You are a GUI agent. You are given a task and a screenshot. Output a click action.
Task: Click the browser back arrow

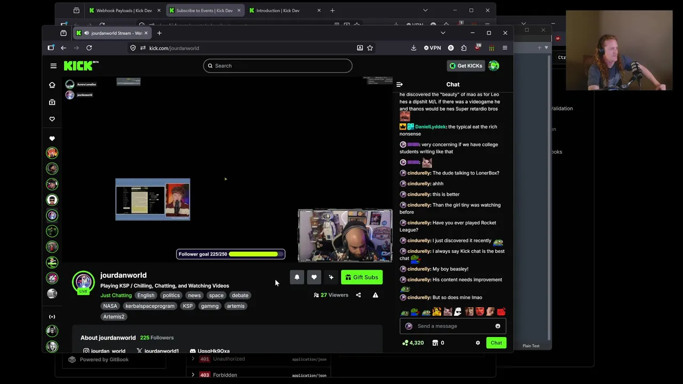click(x=63, y=48)
